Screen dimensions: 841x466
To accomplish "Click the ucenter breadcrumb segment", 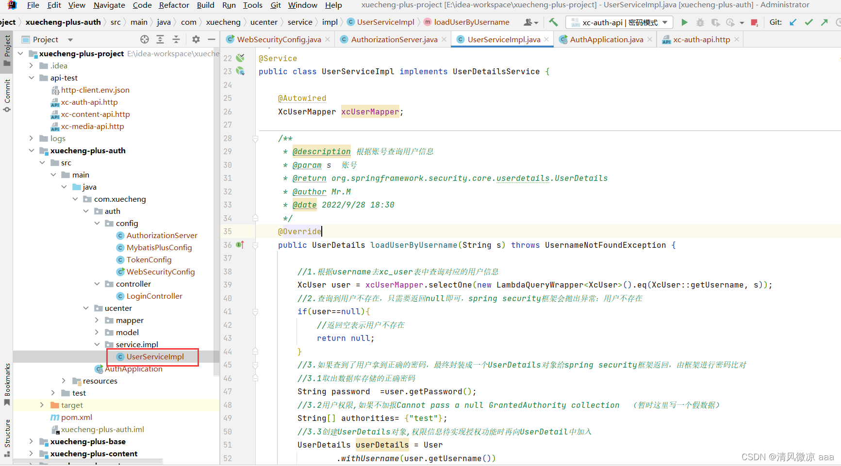I will pos(264,22).
